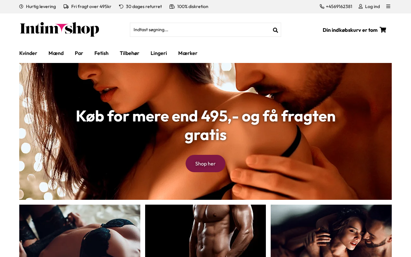Click the user icon beside Log ind
The image size is (411, 257).
pos(361,6)
